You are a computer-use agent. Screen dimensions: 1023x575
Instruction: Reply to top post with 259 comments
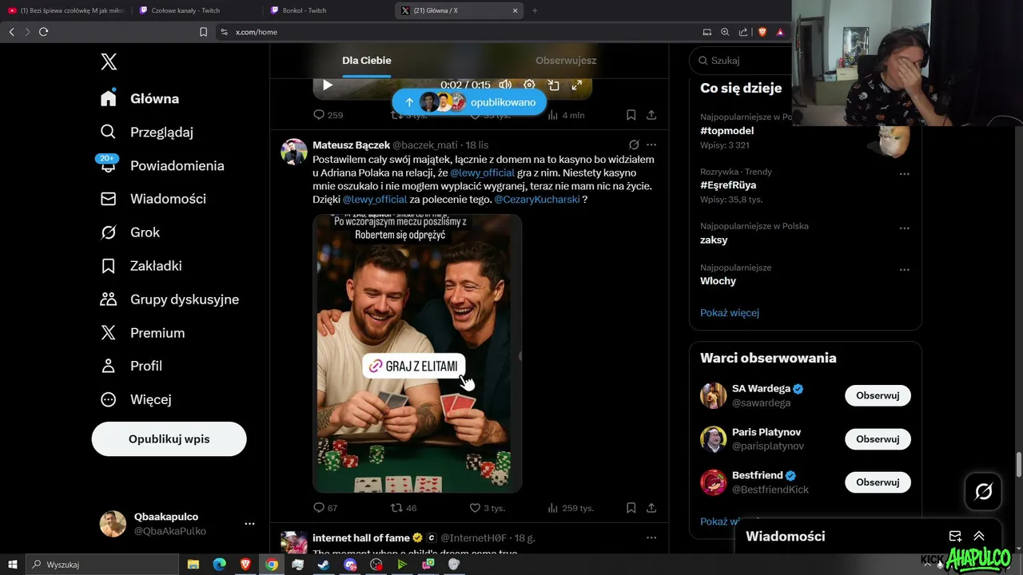point(328,115)
